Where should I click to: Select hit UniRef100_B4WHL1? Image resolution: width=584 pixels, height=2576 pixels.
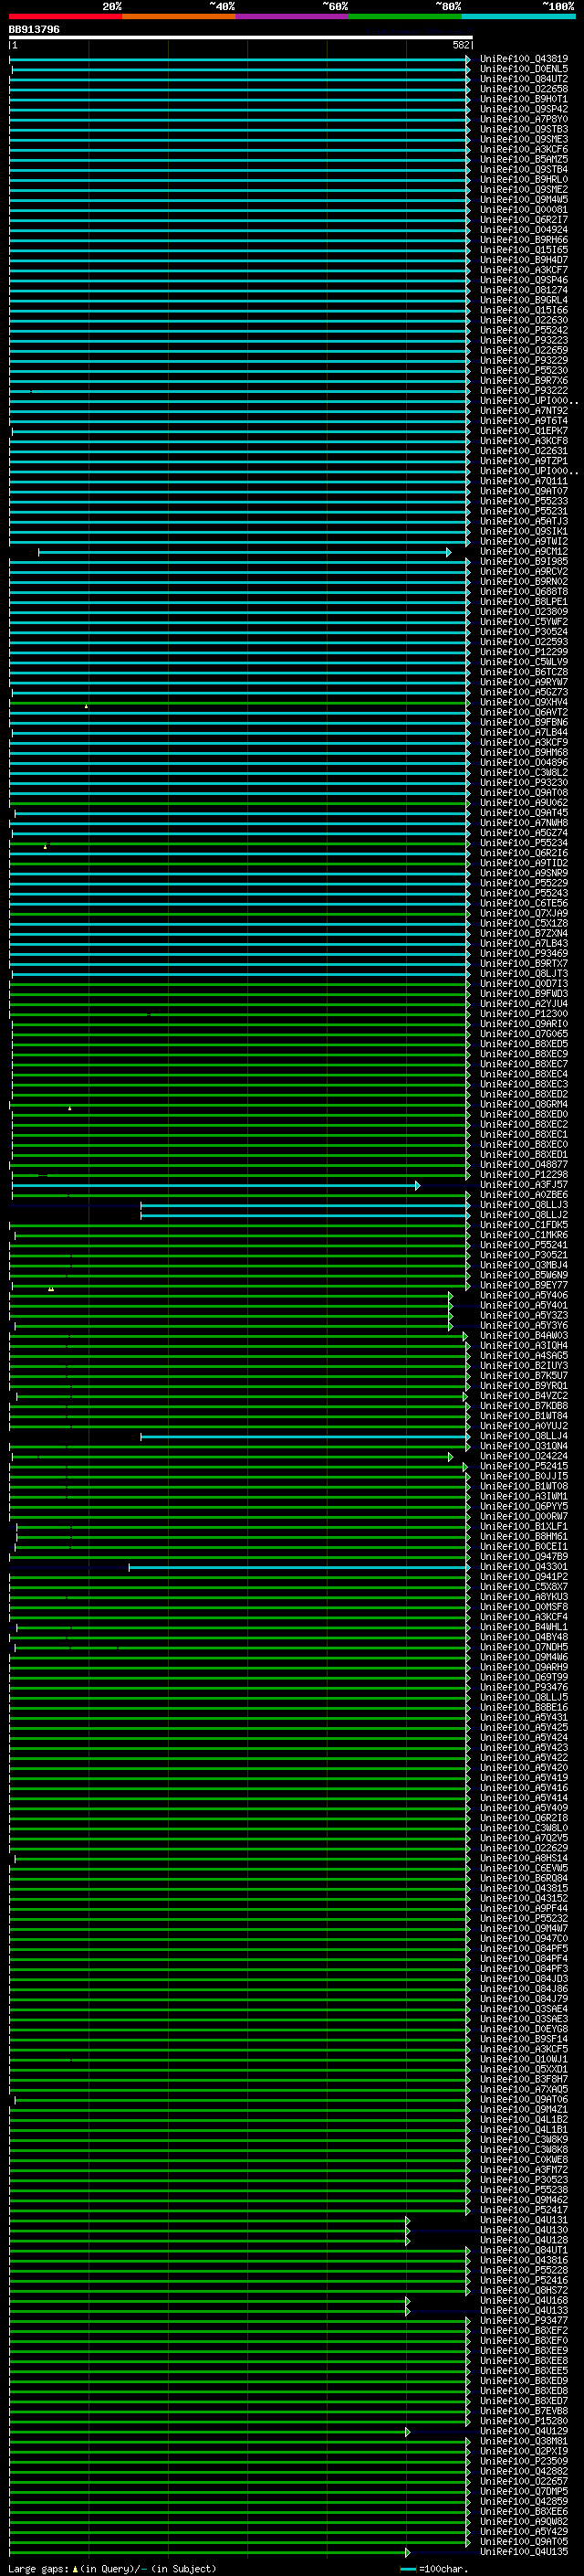[524, 1628]
